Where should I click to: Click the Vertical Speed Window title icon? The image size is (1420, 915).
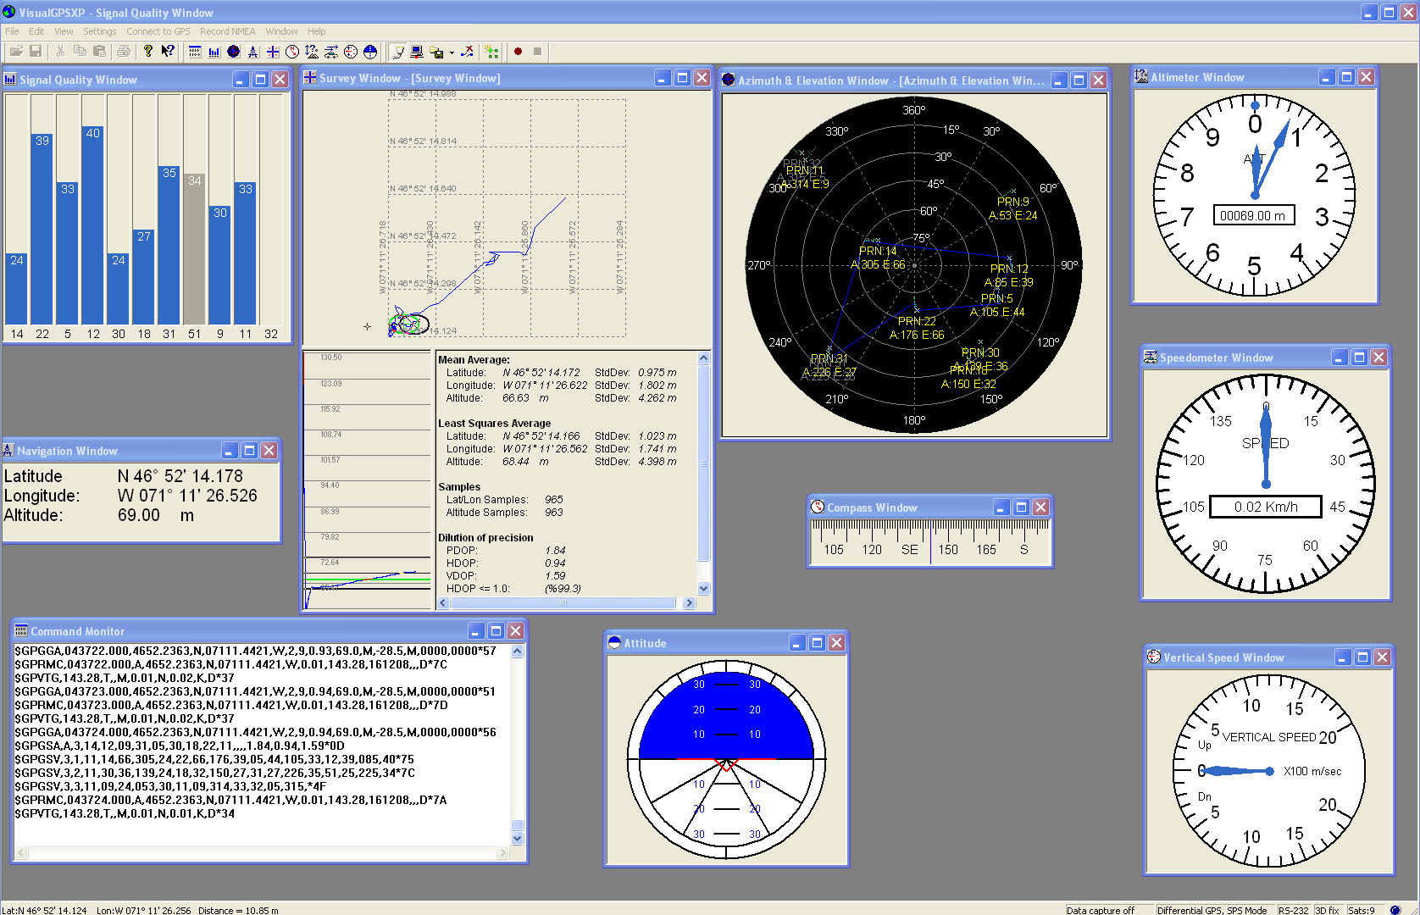click(1154, 657)
